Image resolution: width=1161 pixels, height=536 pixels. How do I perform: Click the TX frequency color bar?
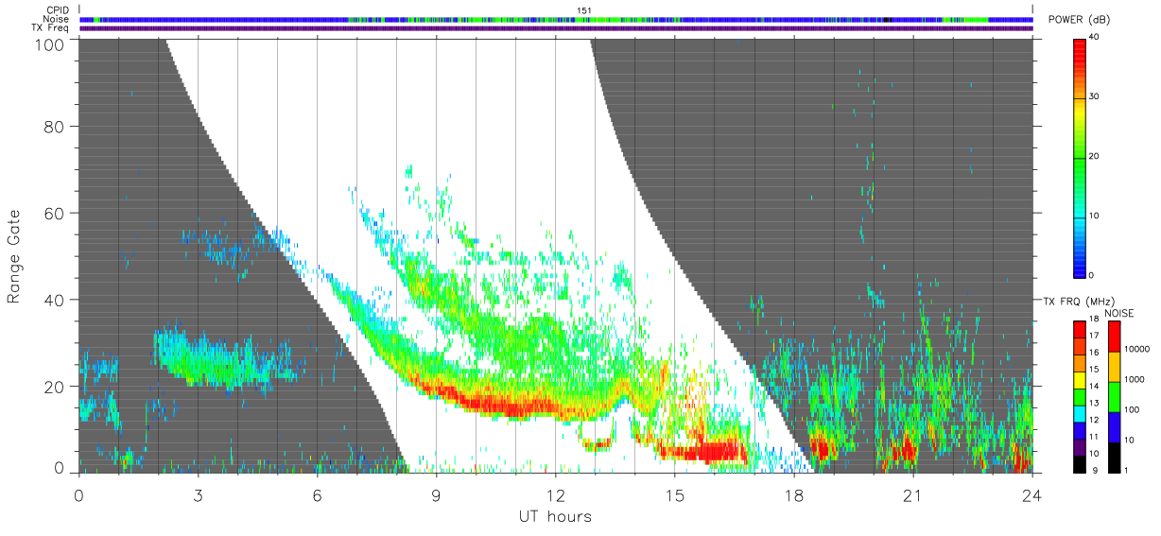pyautogui.click(x=1080, y=396)
